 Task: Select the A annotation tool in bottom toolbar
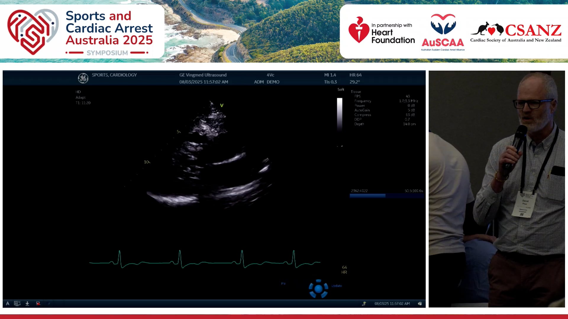8,303
